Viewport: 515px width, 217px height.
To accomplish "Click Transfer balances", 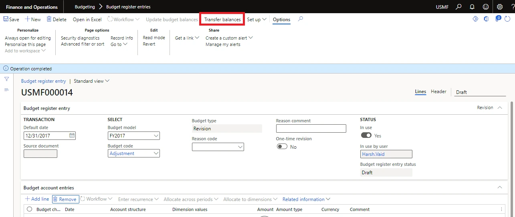I will 222,19.
